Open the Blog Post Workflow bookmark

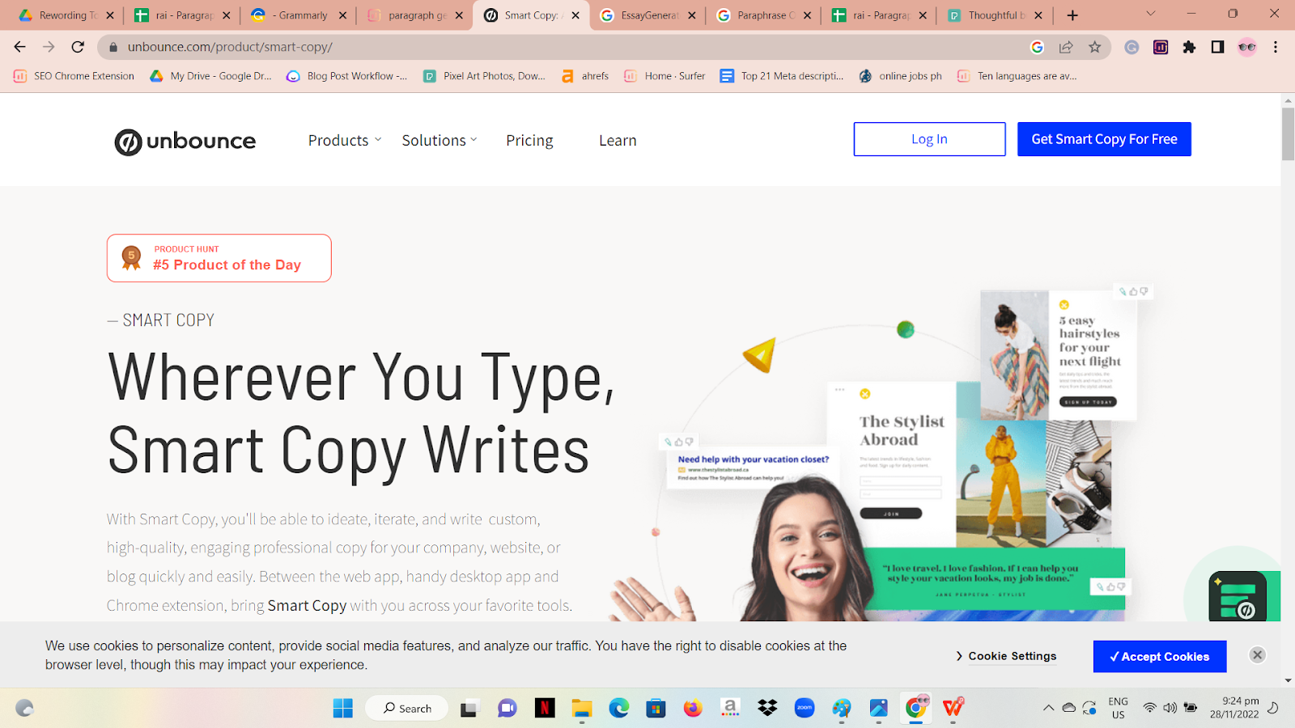click(x=346, y=76)
